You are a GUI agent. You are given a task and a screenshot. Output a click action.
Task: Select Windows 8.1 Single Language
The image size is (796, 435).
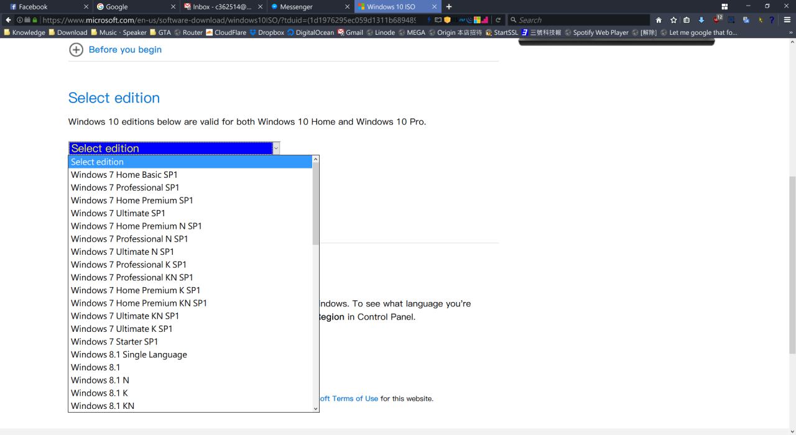[190, 354]
